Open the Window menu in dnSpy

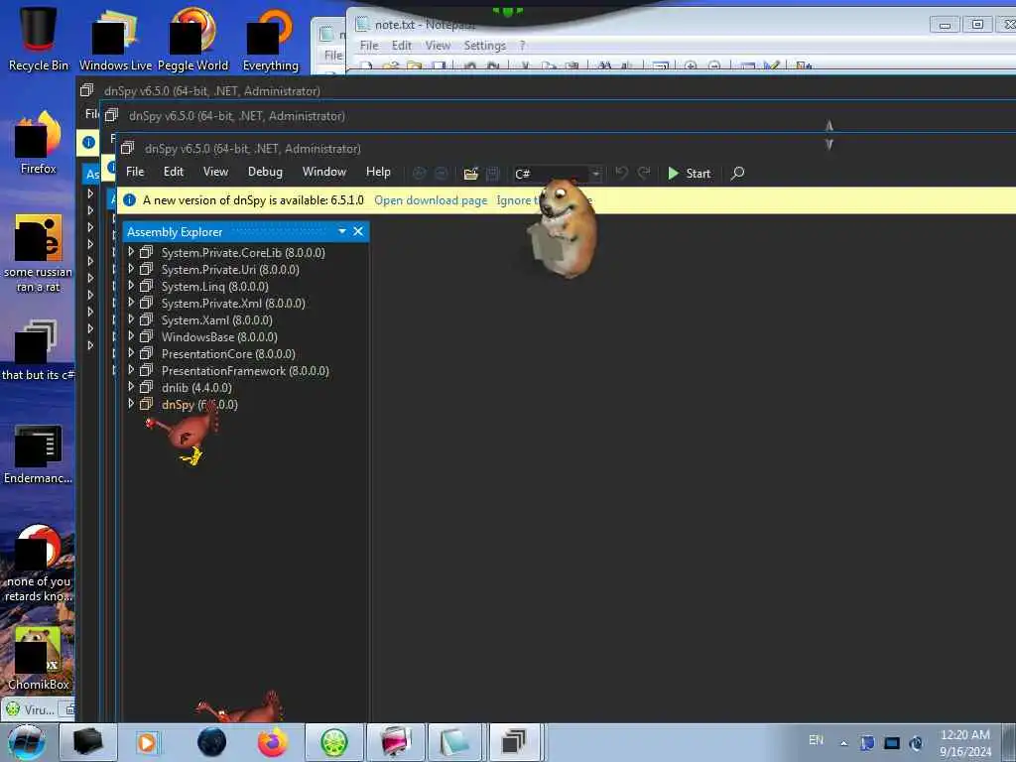324,172
